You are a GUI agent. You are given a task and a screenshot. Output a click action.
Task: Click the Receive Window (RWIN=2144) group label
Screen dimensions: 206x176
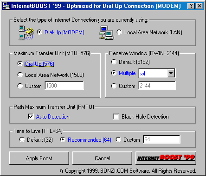(x=144, y=53)
